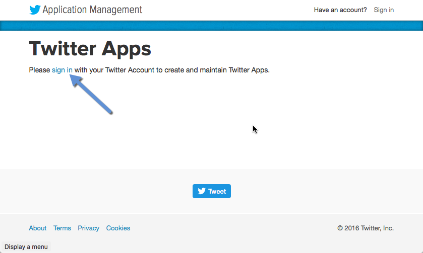Click the "© 2016 Twitter, Inc." copyright text
The width and height of the screenshot is (423, 253).
coord(366,228)
